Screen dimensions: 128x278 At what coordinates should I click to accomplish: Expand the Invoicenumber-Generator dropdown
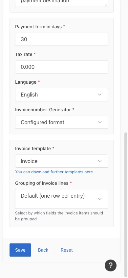click(61, 122)
